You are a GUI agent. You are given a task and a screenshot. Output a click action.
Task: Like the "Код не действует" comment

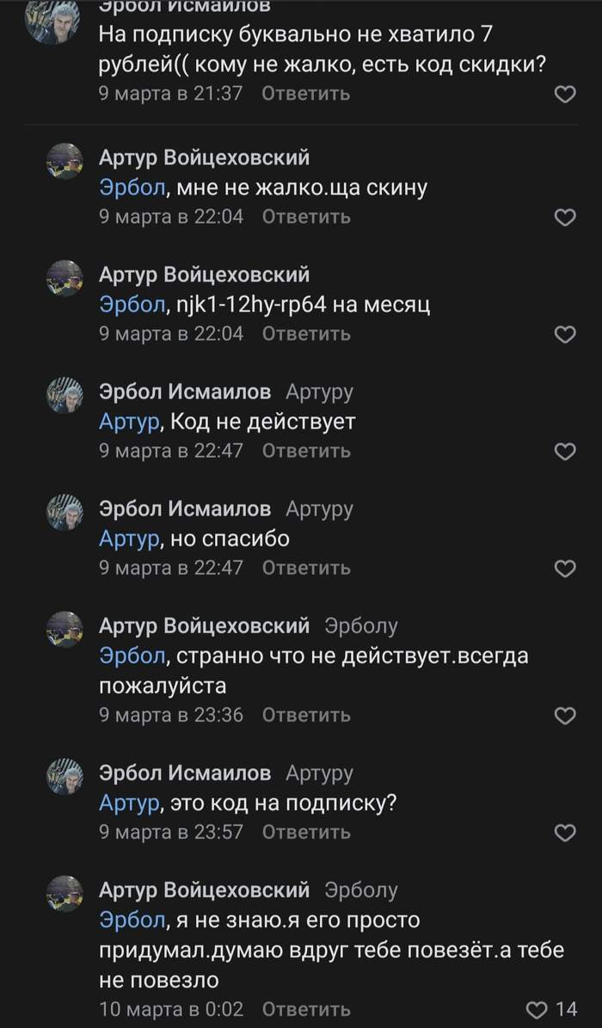564,452
